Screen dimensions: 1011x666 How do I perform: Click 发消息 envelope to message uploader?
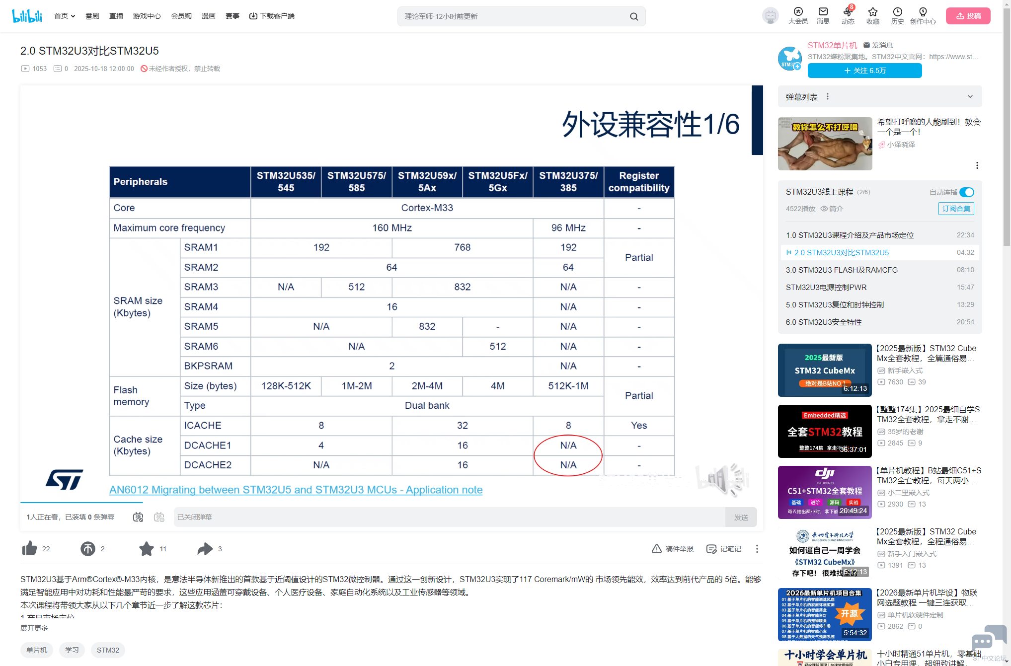878,45
